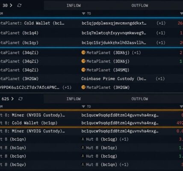Open the TO column filter in Hut 8 table

pos(83,106)
